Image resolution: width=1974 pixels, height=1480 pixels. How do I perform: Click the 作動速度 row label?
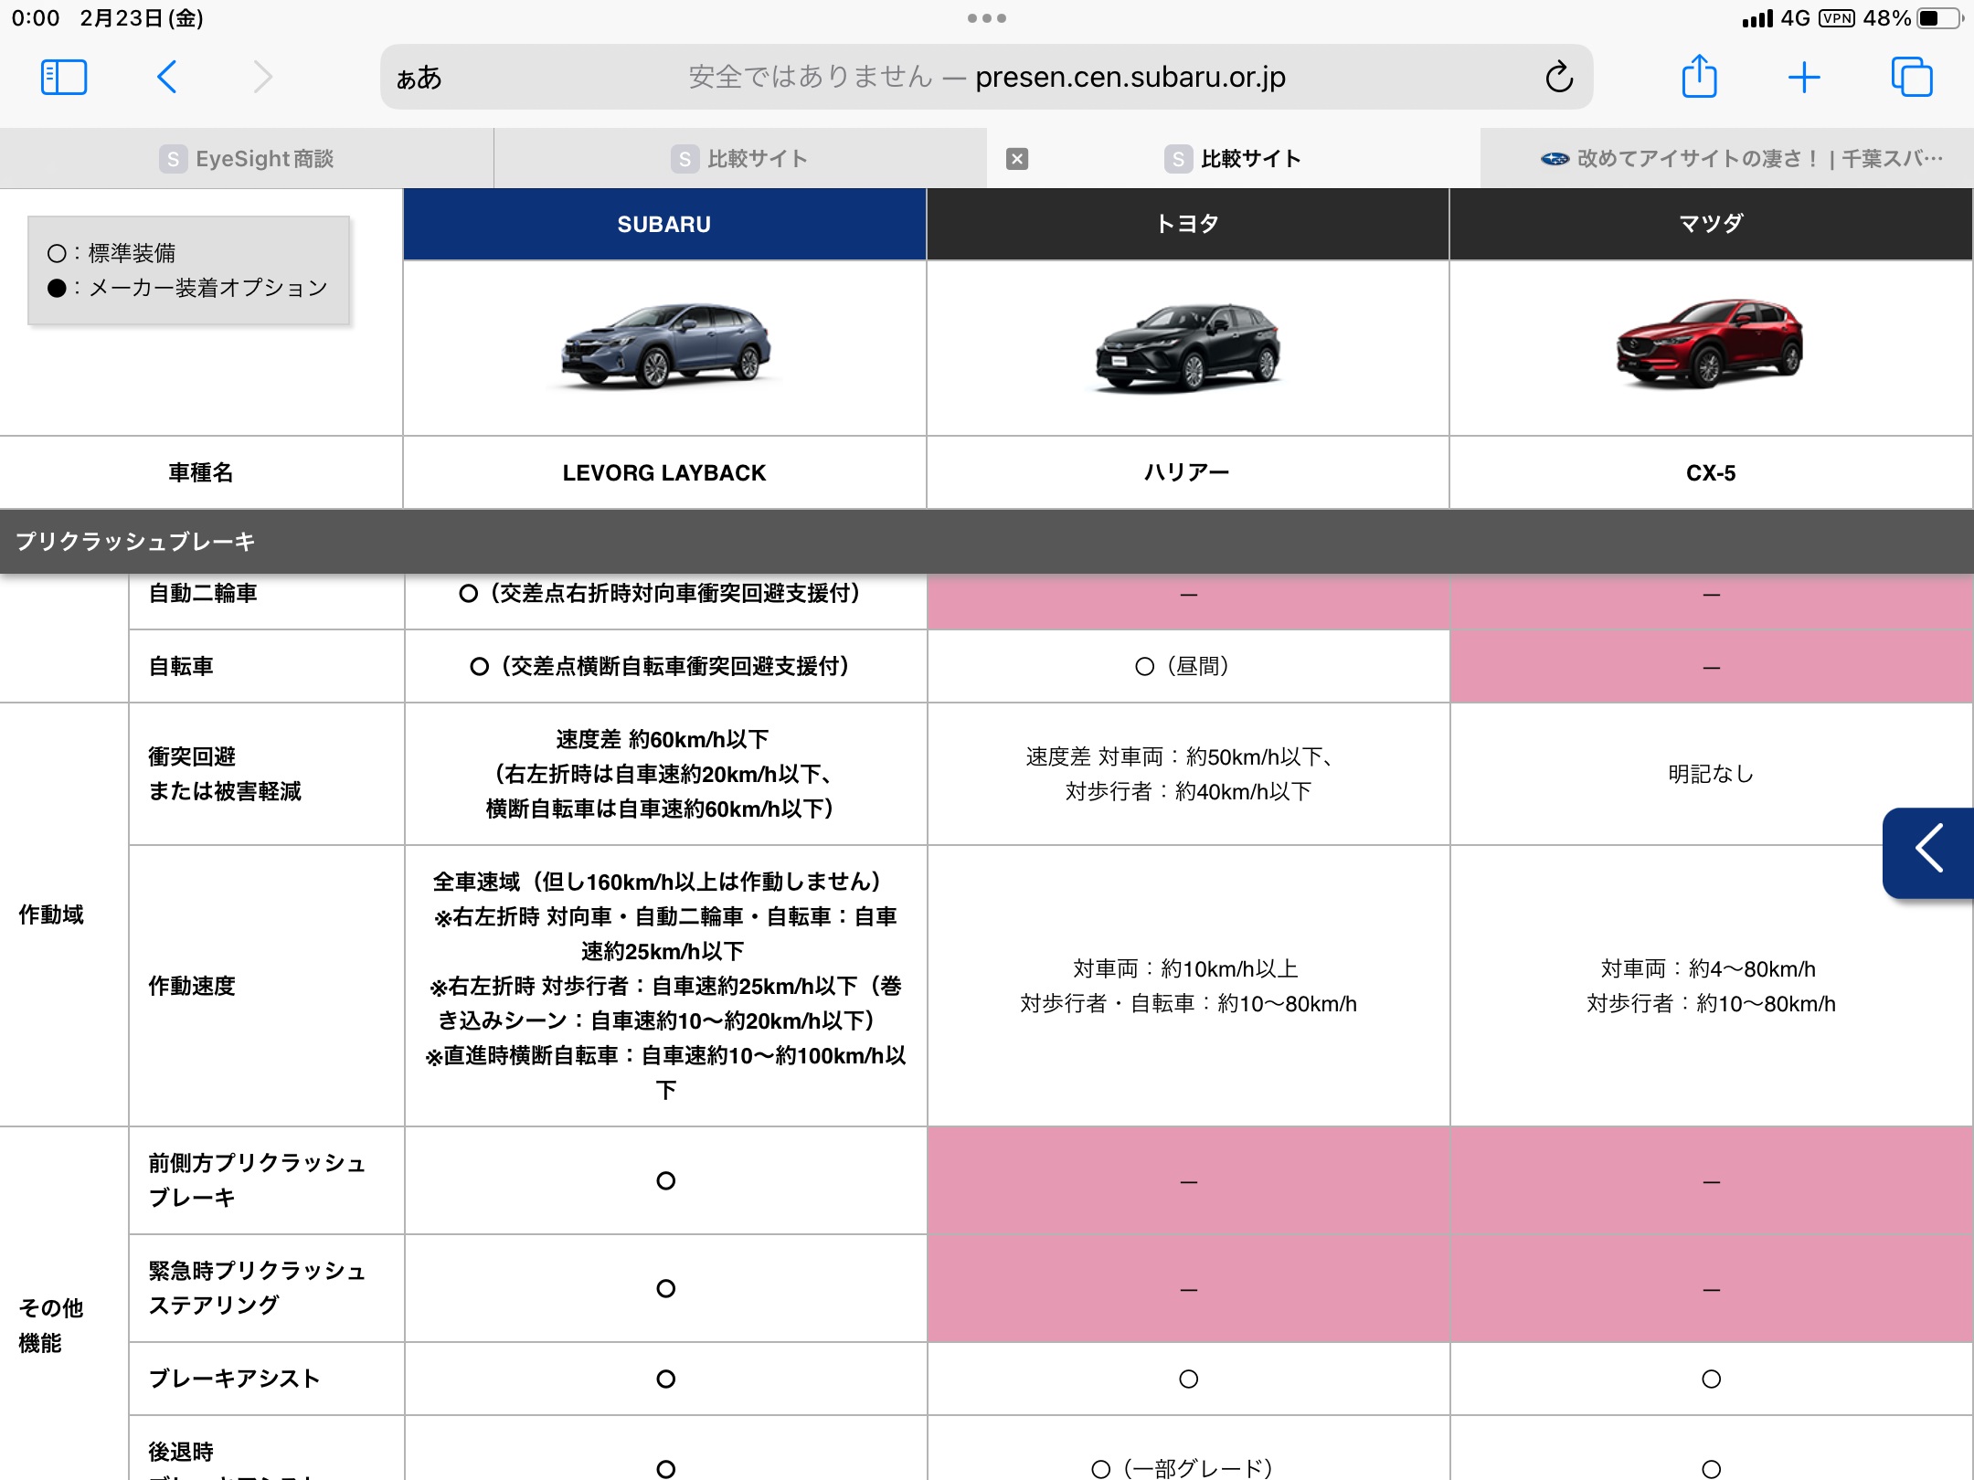(192, 986)
